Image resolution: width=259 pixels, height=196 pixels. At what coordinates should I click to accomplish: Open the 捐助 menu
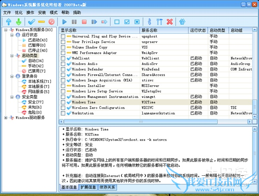click(77, 12)
